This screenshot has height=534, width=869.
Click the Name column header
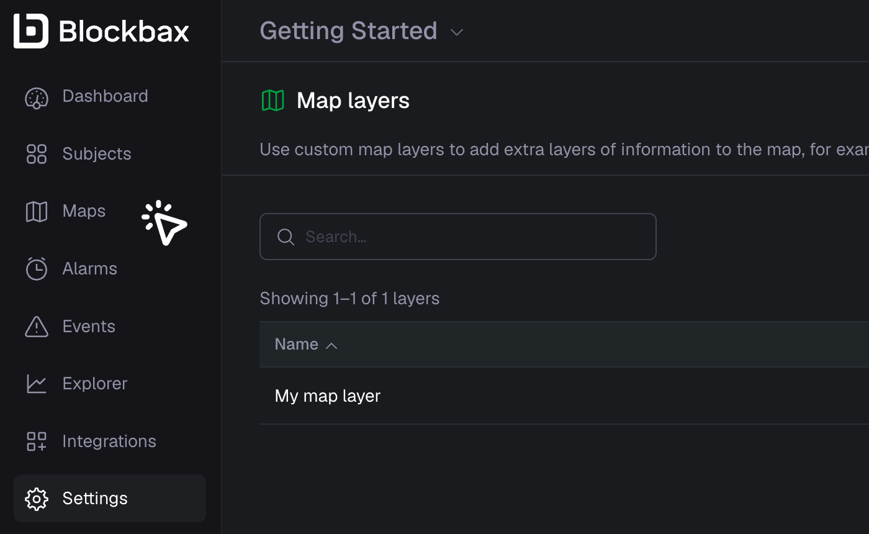coord(297,345)
